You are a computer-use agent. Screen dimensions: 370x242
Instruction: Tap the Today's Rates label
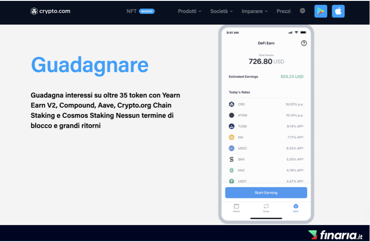pyautogui.click(x=239, y=92)
